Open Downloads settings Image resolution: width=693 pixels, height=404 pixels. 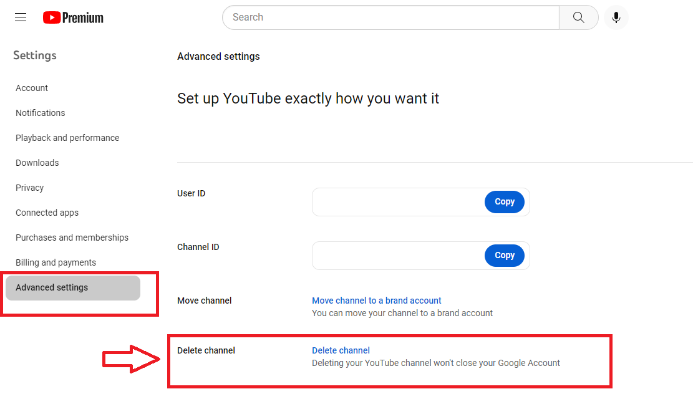(x=37, y=162)
